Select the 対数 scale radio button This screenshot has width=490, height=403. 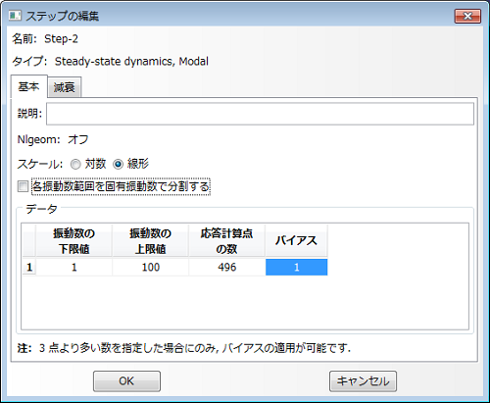[75, 164]
